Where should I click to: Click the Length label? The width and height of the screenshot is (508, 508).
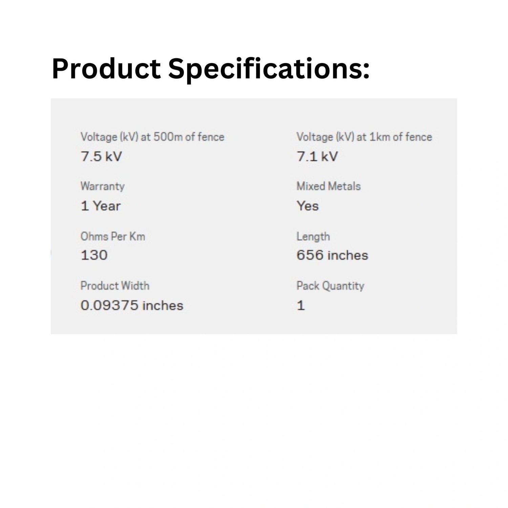(313, 236)
